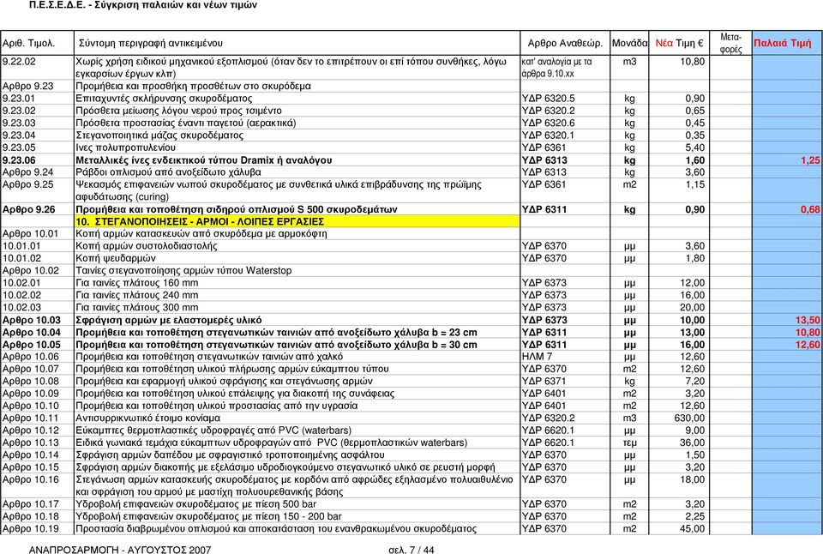The width and height of the screenshot is (823, 554).
Task: Select 'Στεγανοποιητικά μάζας σκυροδέματος' description
Action: [x=159, y=135]
